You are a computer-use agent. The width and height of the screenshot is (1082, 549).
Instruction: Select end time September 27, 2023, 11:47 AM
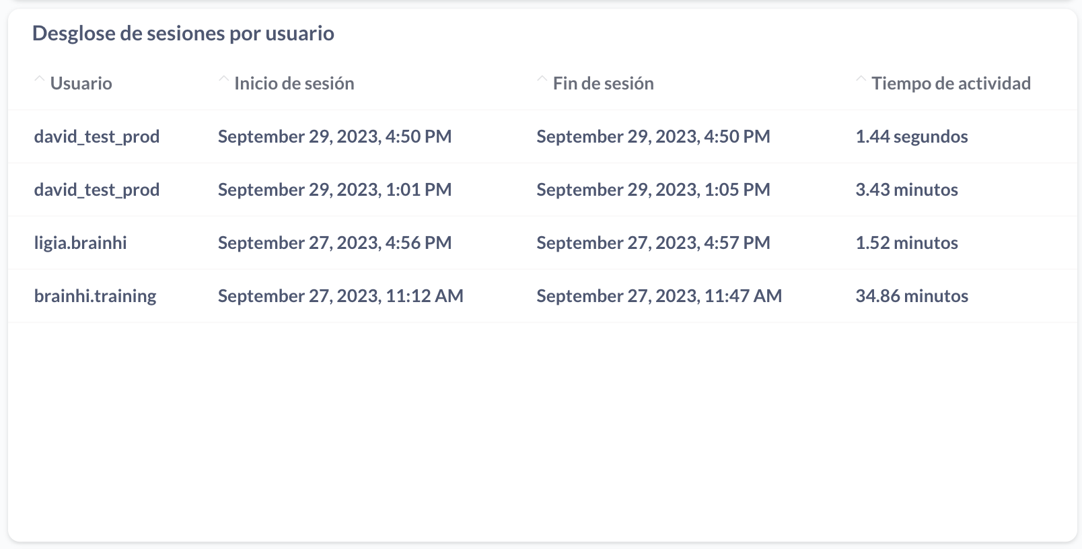[659, 296]
